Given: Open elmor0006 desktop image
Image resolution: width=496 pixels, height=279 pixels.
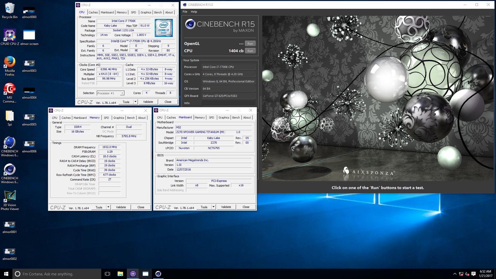Looking at the screenshot, I should (x=29, y=146).
